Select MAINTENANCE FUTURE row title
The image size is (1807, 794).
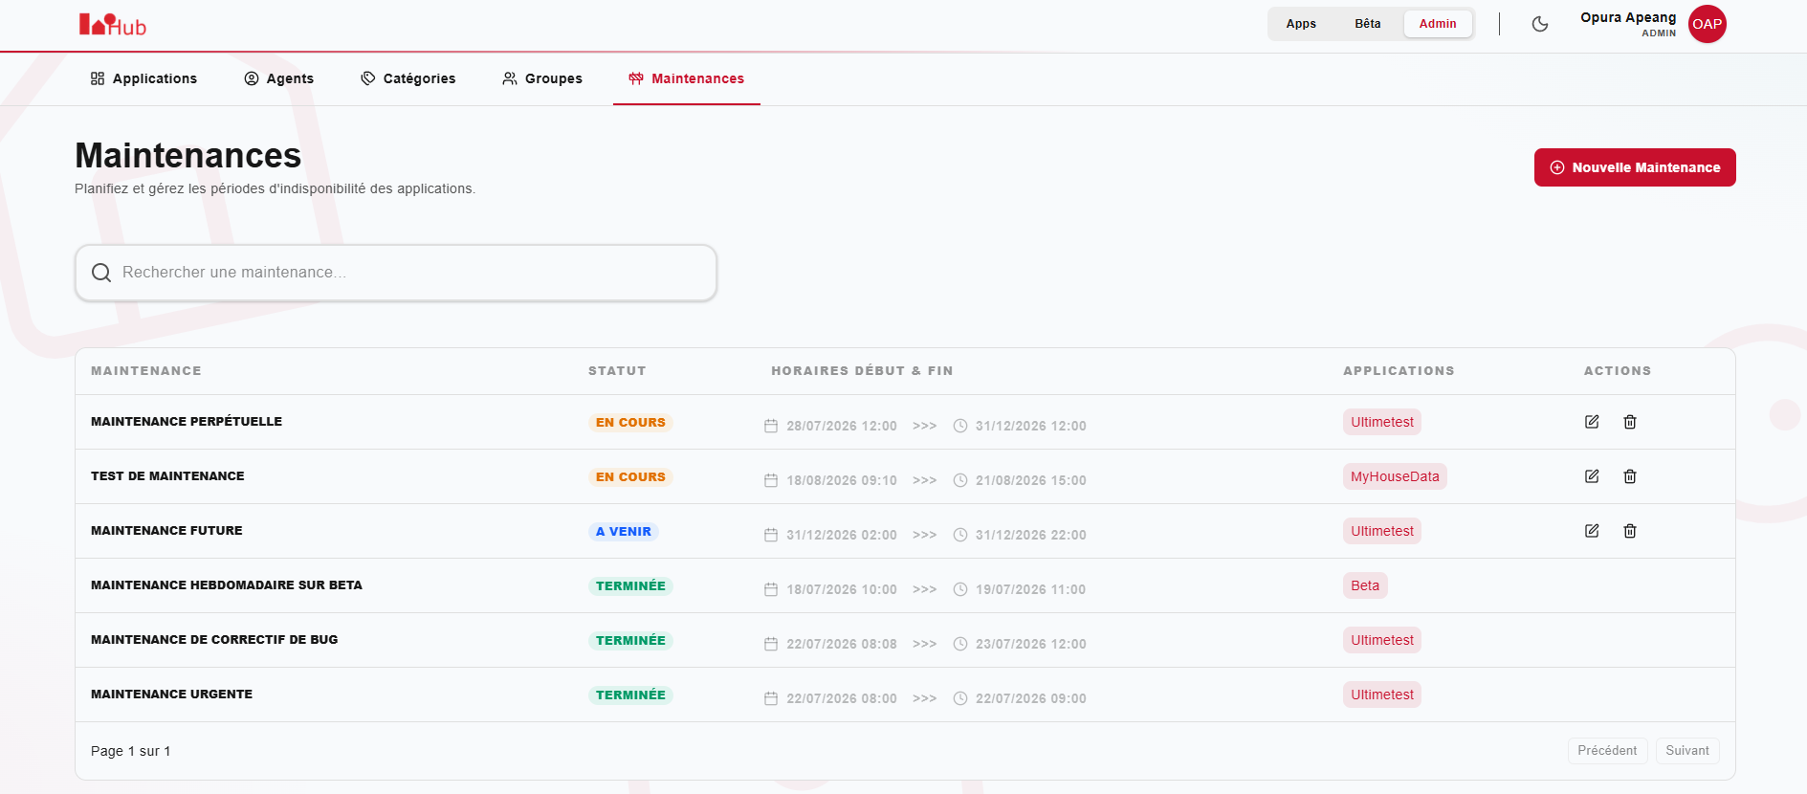(x=166, y=531)
